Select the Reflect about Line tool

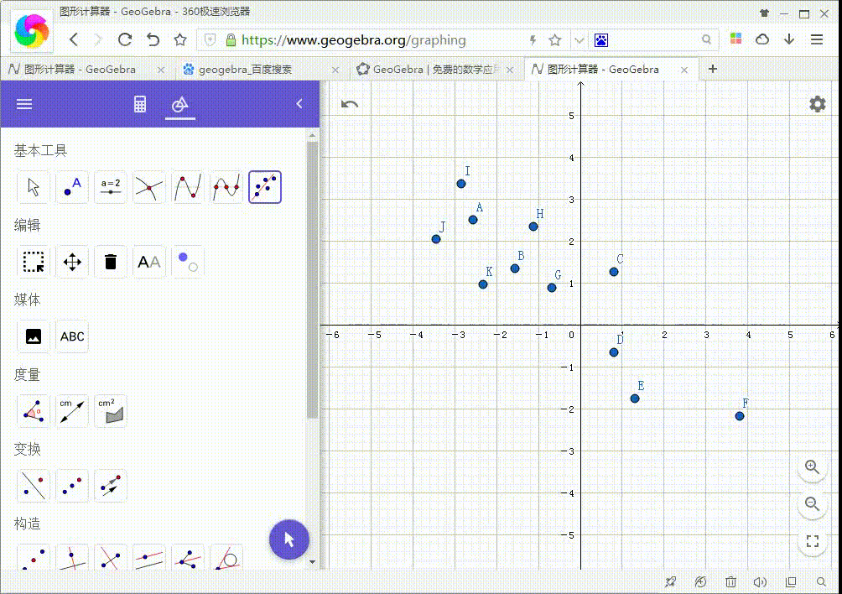34,486
